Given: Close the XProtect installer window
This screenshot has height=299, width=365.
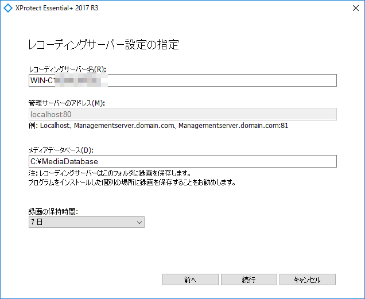Looking at the screenshot, I should (x=356, y=8).
